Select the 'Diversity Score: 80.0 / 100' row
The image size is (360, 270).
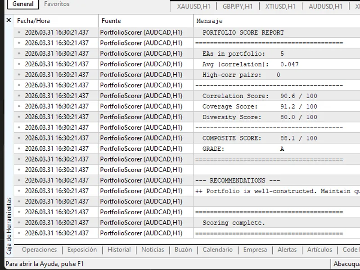pos(187,117)
